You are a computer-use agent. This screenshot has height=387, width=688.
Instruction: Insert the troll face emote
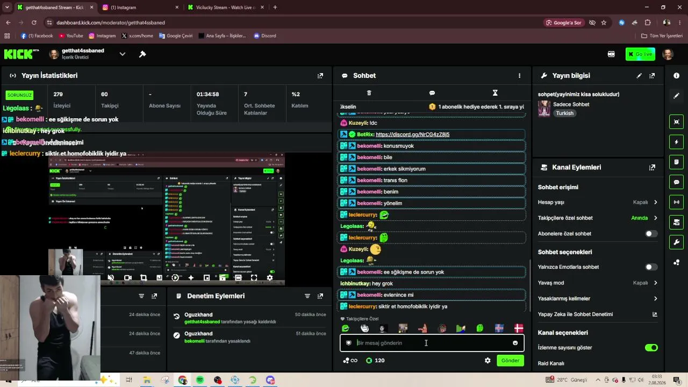(x=365, y=328)
